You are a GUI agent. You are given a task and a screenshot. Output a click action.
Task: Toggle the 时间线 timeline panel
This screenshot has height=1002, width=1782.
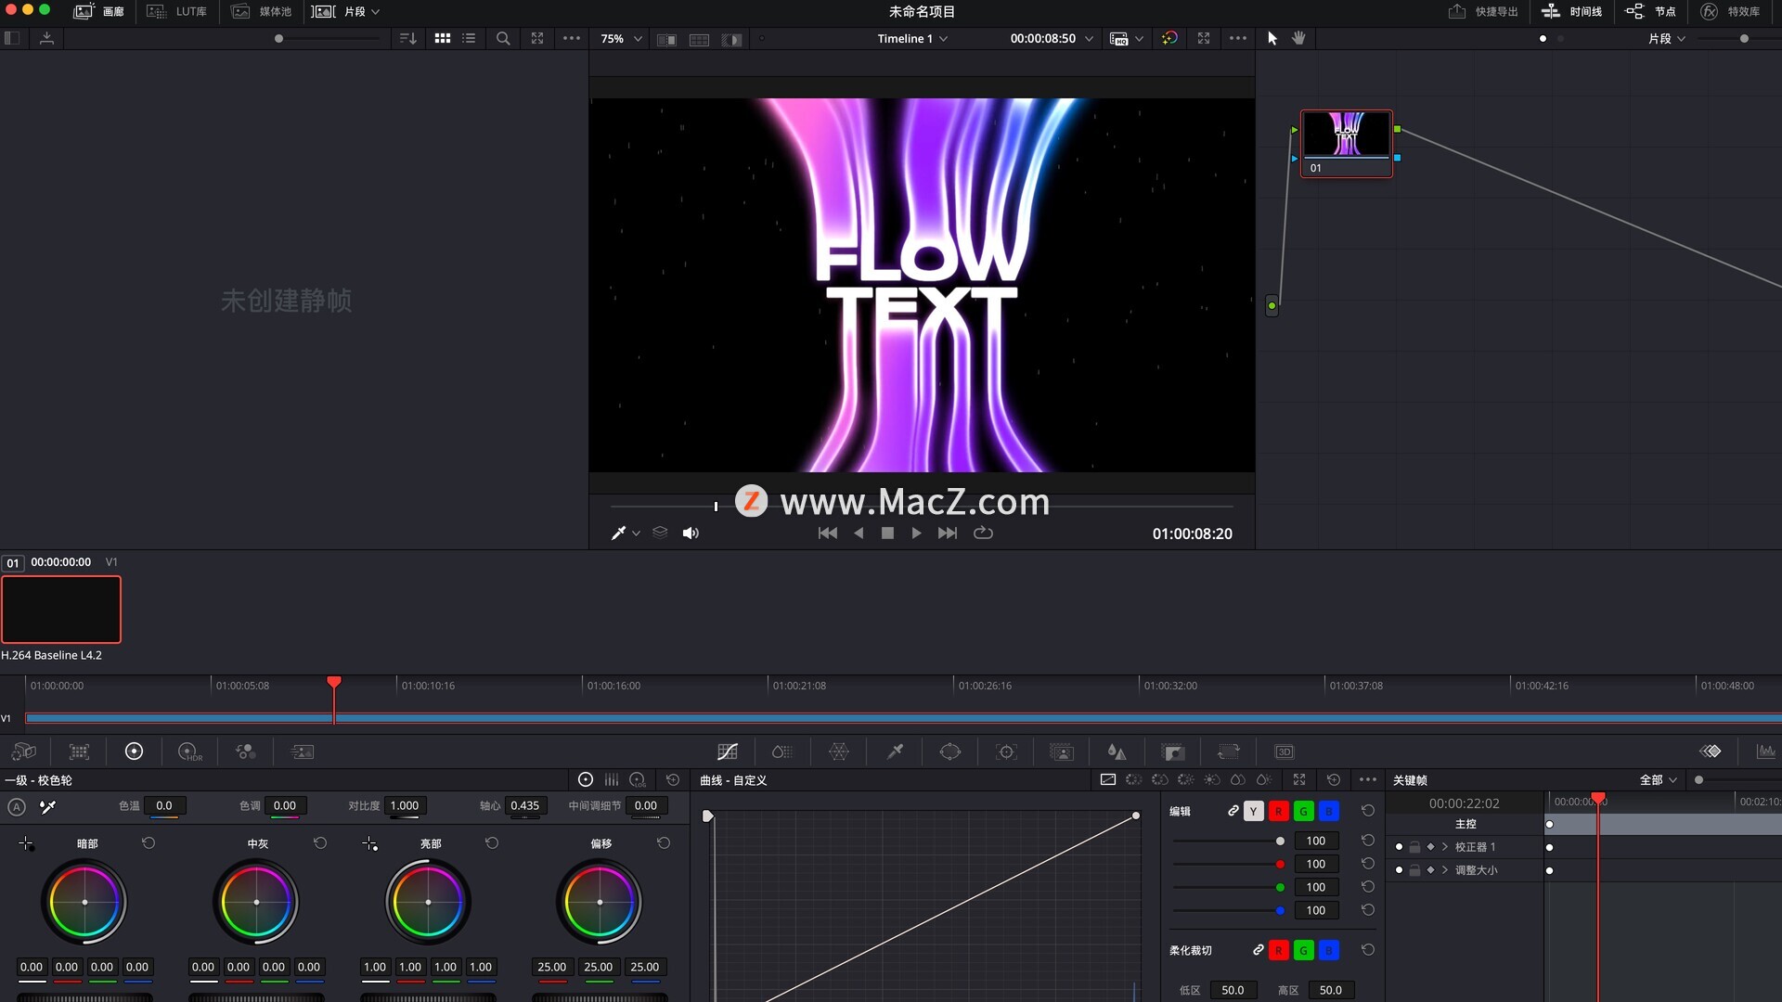[x=1572, y=11]
